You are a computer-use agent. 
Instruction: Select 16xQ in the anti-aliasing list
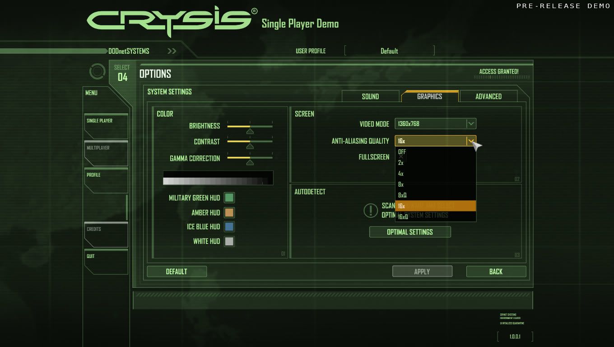[435, 216]
